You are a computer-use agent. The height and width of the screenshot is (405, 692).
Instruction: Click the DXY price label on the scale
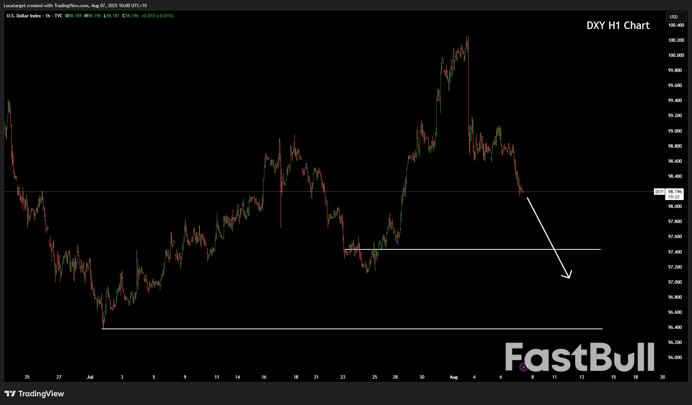pos(660,191)
